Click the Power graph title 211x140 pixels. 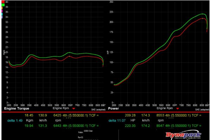114,108
